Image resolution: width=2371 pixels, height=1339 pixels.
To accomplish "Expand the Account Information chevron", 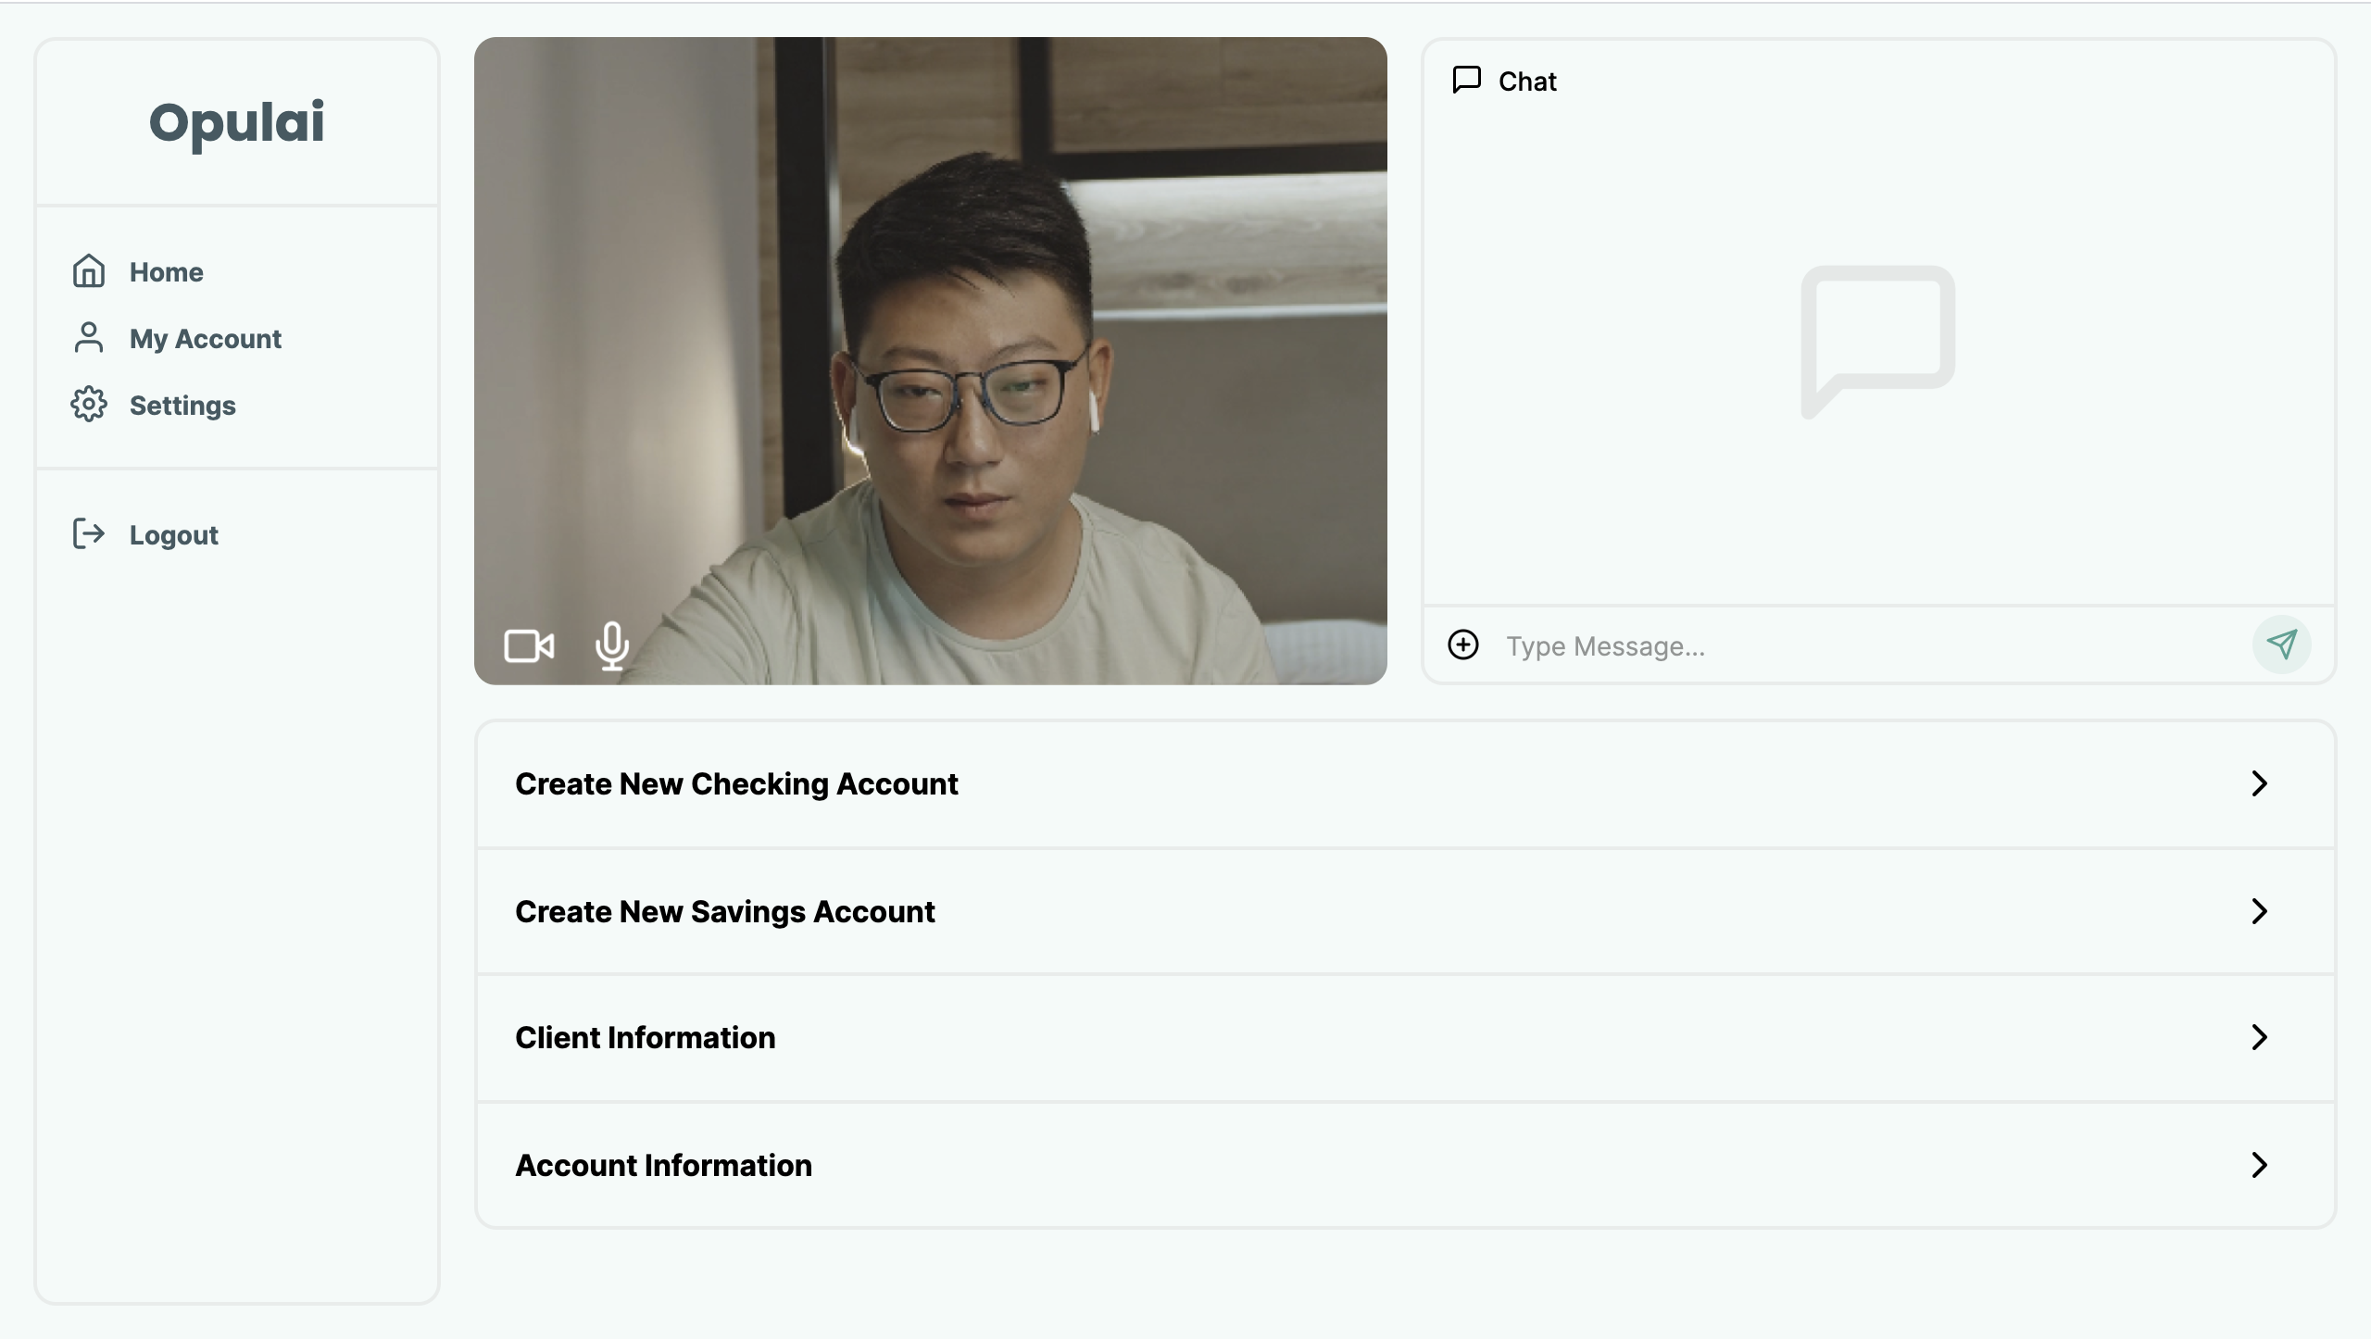I will point(2259,1165).
